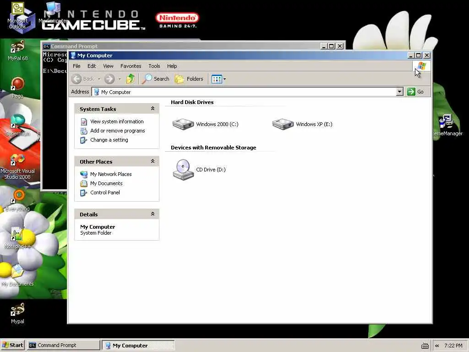
Task: Collapse the Other Places panel
Action: (x=153, y=161)
